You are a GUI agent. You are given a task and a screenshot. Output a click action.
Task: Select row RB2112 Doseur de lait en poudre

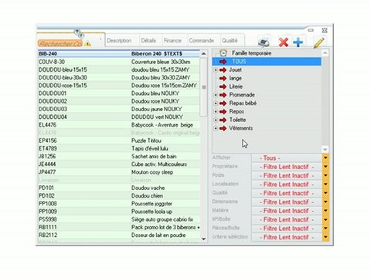tap(119, 235)
